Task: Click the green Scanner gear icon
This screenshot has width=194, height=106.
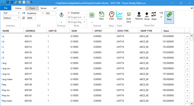Action: tap(92, 15)
